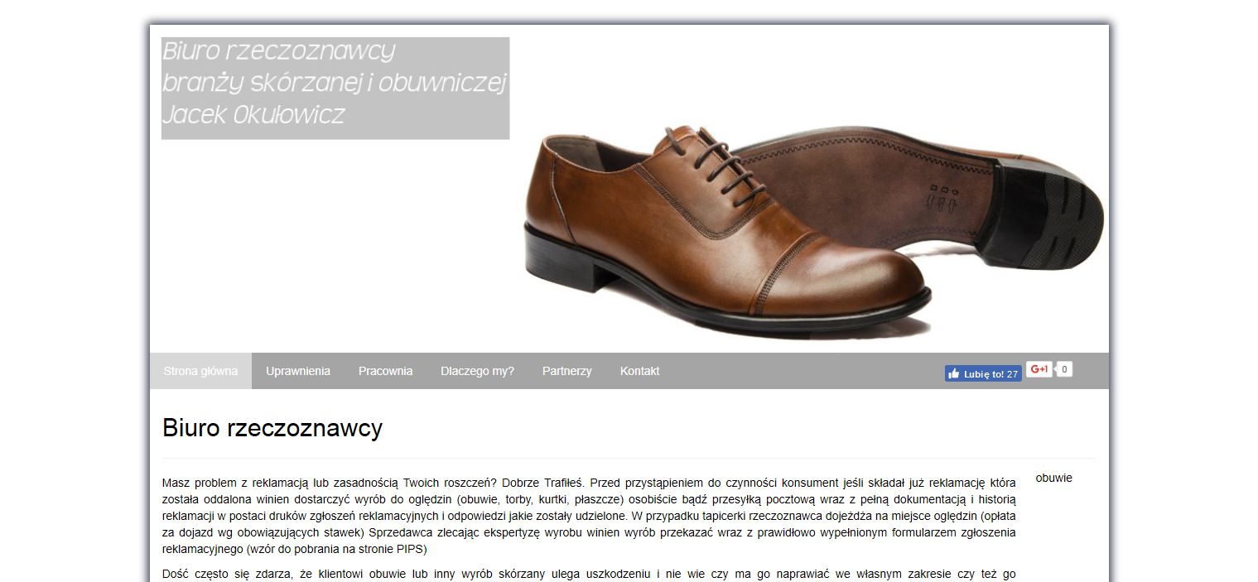Click the 'Biuro rzeczoznawcy' page heading
1258x582 pixels.
[x=272, y=428]
